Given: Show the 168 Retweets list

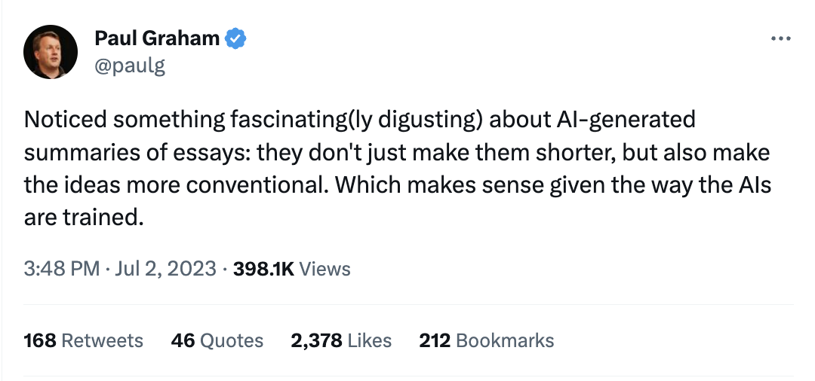Looking at the screenshot, I should [83, 340].
